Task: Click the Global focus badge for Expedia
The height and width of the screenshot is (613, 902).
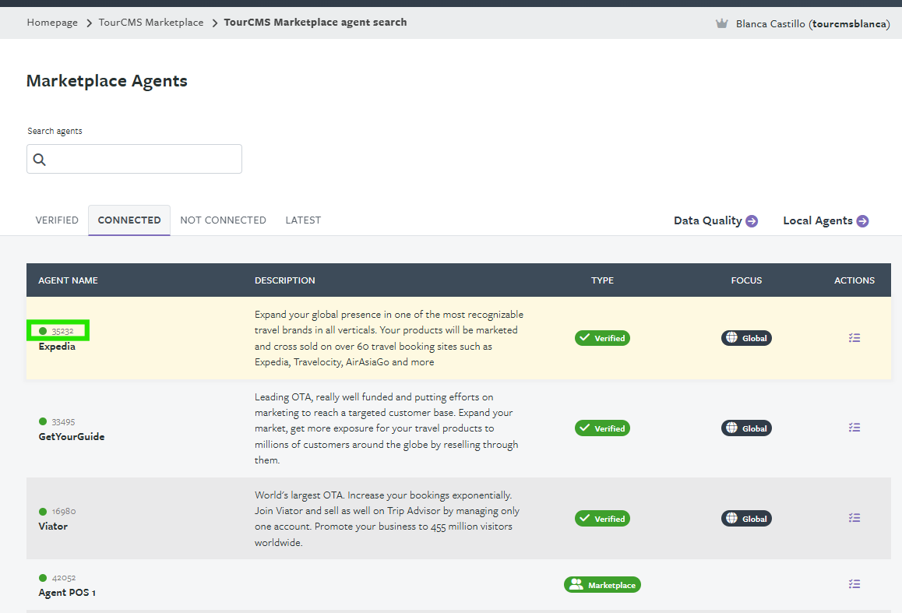Action: pos(746,338)
